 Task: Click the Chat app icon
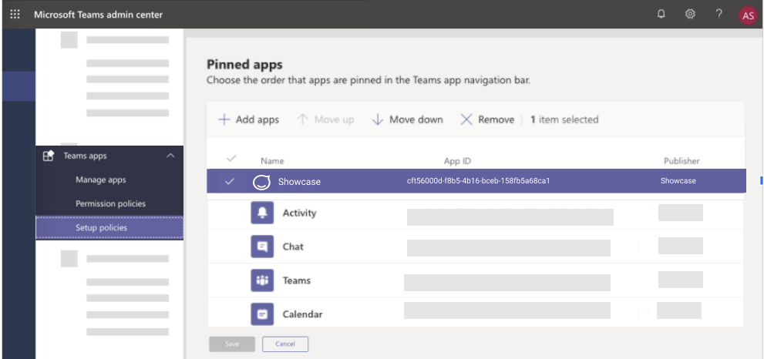[x=262, y=247]
